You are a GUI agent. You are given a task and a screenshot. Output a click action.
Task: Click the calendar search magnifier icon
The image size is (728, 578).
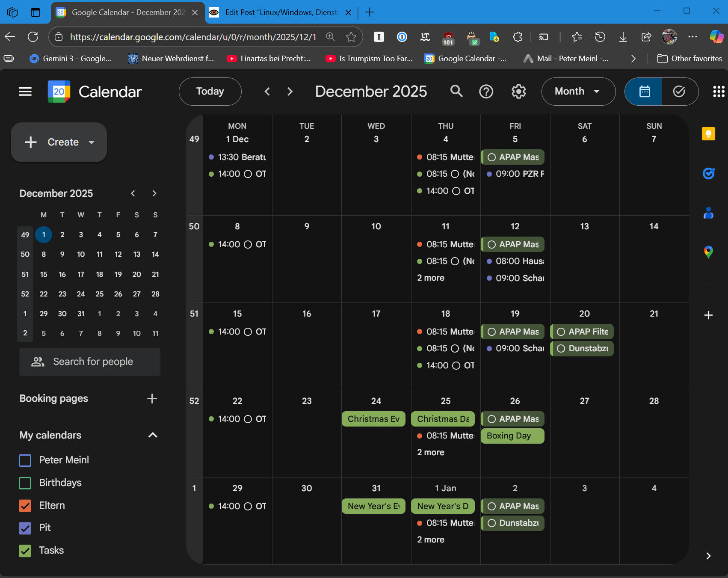click(456, 92)
